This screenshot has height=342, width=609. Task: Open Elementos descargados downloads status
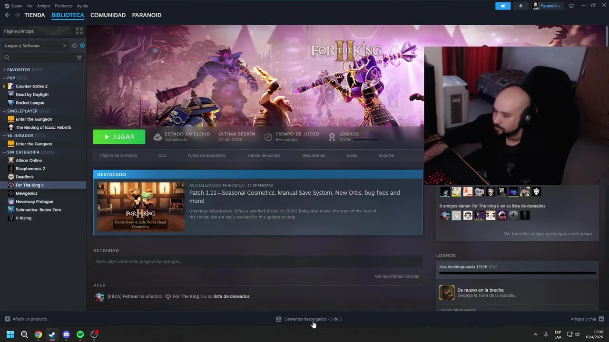[309, 319]
